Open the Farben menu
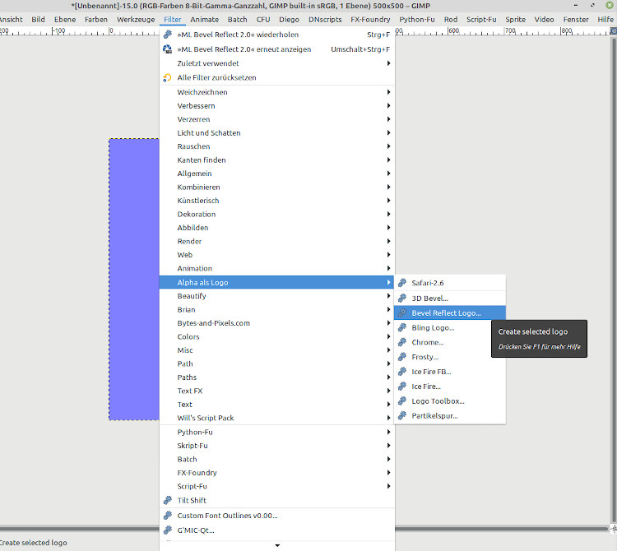The height and width of the screenshot is (551, 617). click(95, 19)
